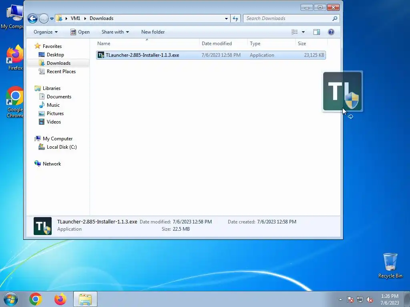
Task: Open Downloads in the navigation pane
Action: click(x=58, y=63)
